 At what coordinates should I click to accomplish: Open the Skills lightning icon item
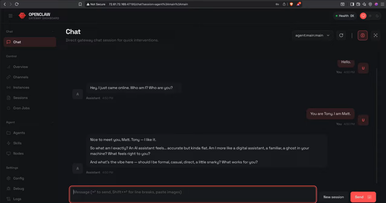click(x=17, y=143)
